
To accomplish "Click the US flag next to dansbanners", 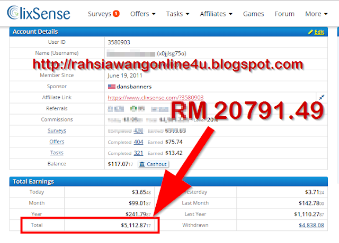I will [x=112, y=87].
